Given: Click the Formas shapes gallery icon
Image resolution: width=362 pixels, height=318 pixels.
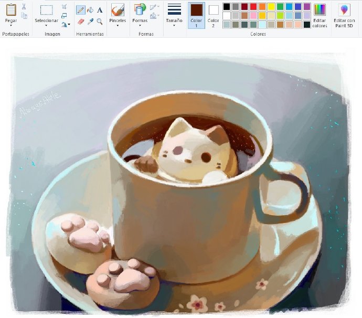Looking at the screenshot, I should coord(140,9).
